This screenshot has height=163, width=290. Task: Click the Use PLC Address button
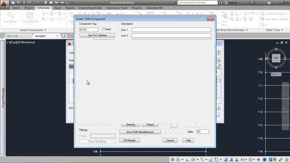click(x=97, y=35)
